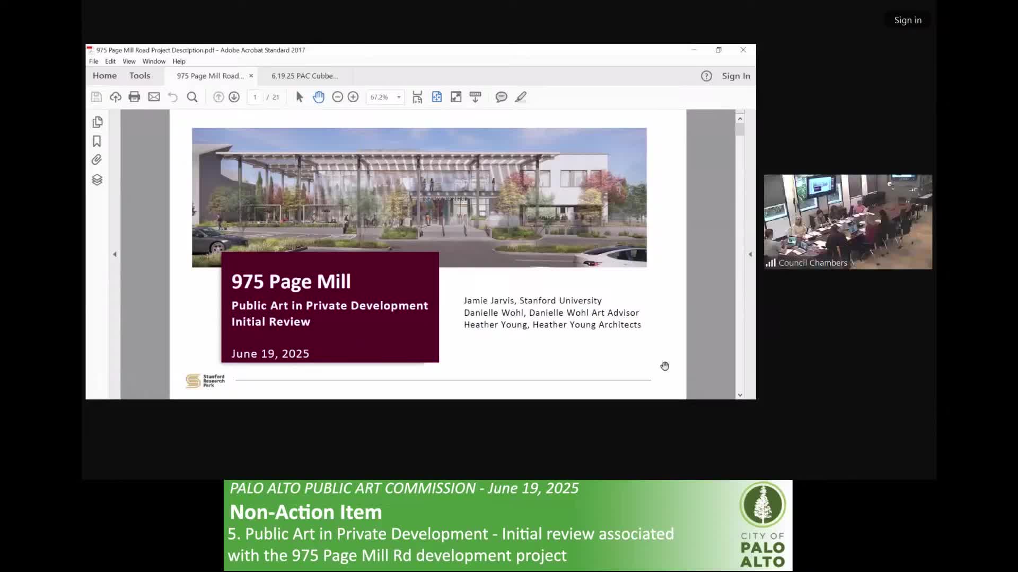
Task: Expand the right tools pane arrow
Action: point(750,255)
